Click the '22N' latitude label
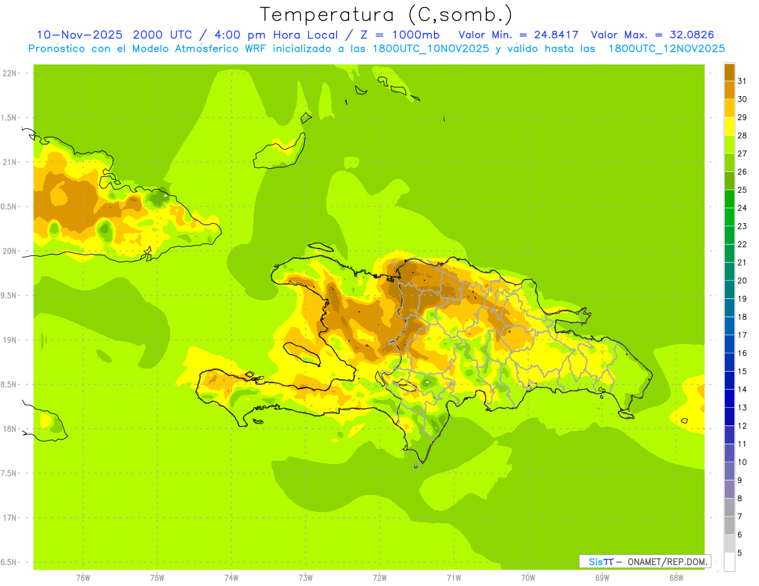 pyautogui.click(x=11, y=73)
